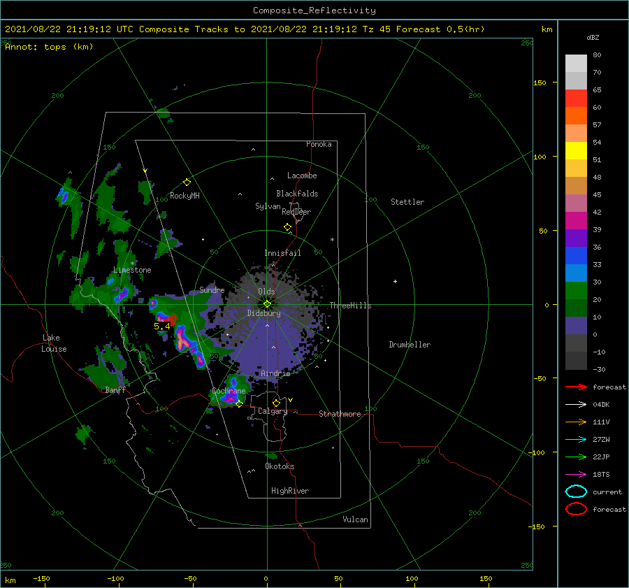The height and width of the screenshot is (588, 629).
Task: Click the Strathmore town label
Action: tap(340, 414)
